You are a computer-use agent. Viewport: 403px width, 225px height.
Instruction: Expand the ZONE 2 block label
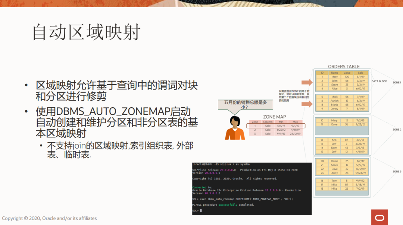[x=397, y=129]
